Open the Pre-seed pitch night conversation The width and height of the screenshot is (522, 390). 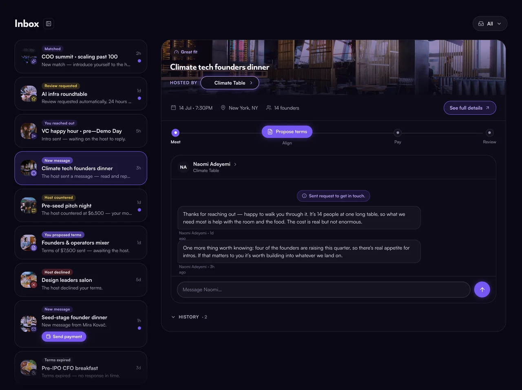[x=81, y=205]
